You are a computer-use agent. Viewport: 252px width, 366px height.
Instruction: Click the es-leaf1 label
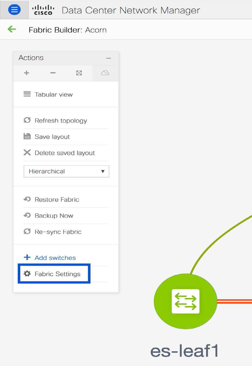pos(184,351)
